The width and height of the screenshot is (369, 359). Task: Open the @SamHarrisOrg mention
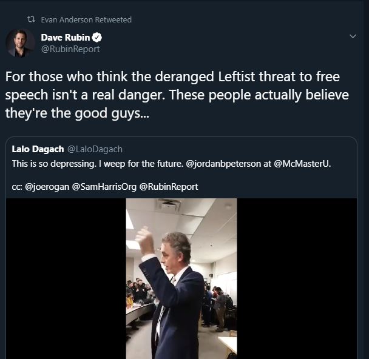pos(104,187)
